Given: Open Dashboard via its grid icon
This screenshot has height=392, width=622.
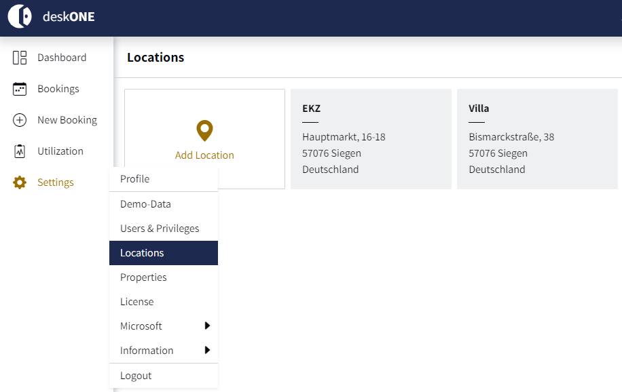Looking at the screenshot, I should (x=20, y=58).
